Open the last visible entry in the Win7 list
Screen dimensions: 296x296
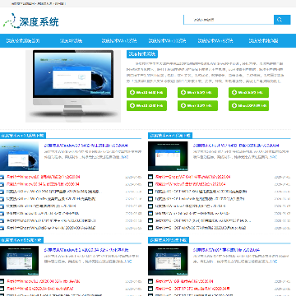click(201, 228)
